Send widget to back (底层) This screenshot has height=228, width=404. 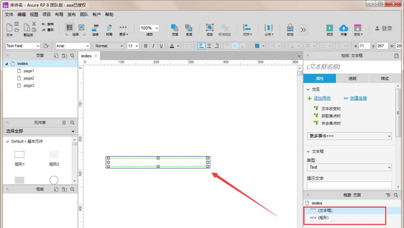189,30
